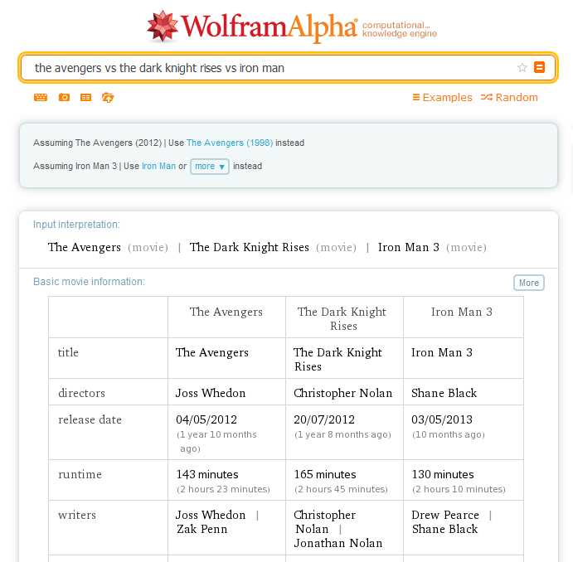Click the 'computational knowledge engine' tagline
This screenshot has height=562, width=573.
click(400, 30)
